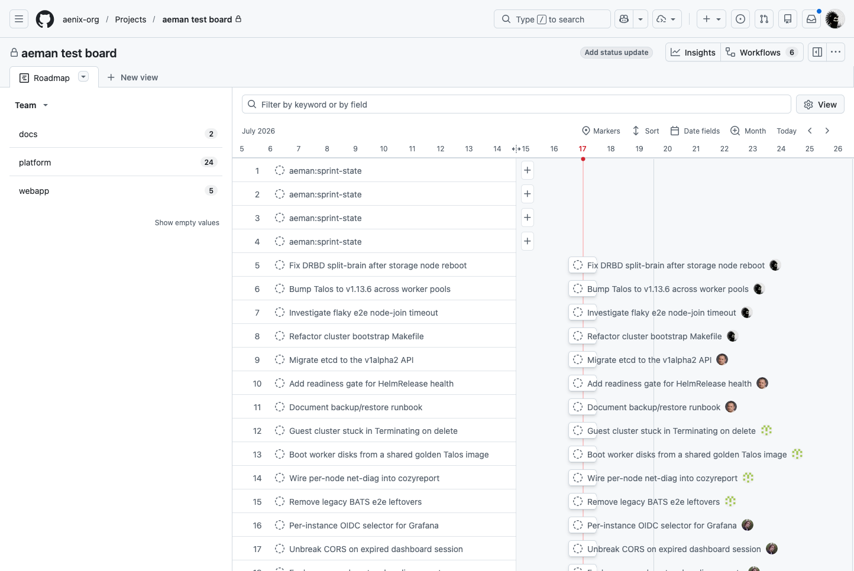Expand the create new plus dropdown
The width and height of the screenshot is (854, 571).
coord(711,19)
